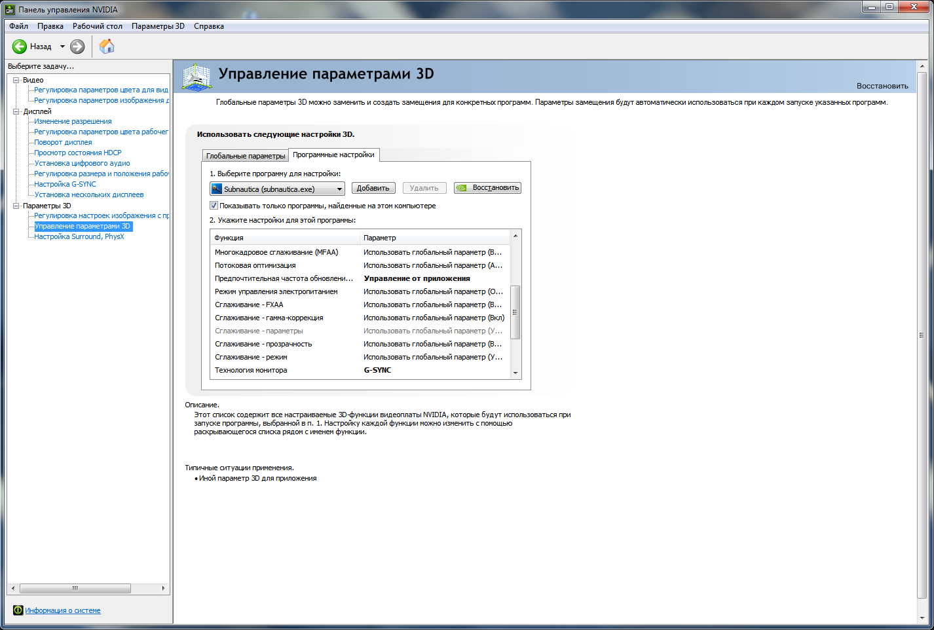934x630 pixels.
Task: Select the MFAA setting row
Action: [360, 252]
